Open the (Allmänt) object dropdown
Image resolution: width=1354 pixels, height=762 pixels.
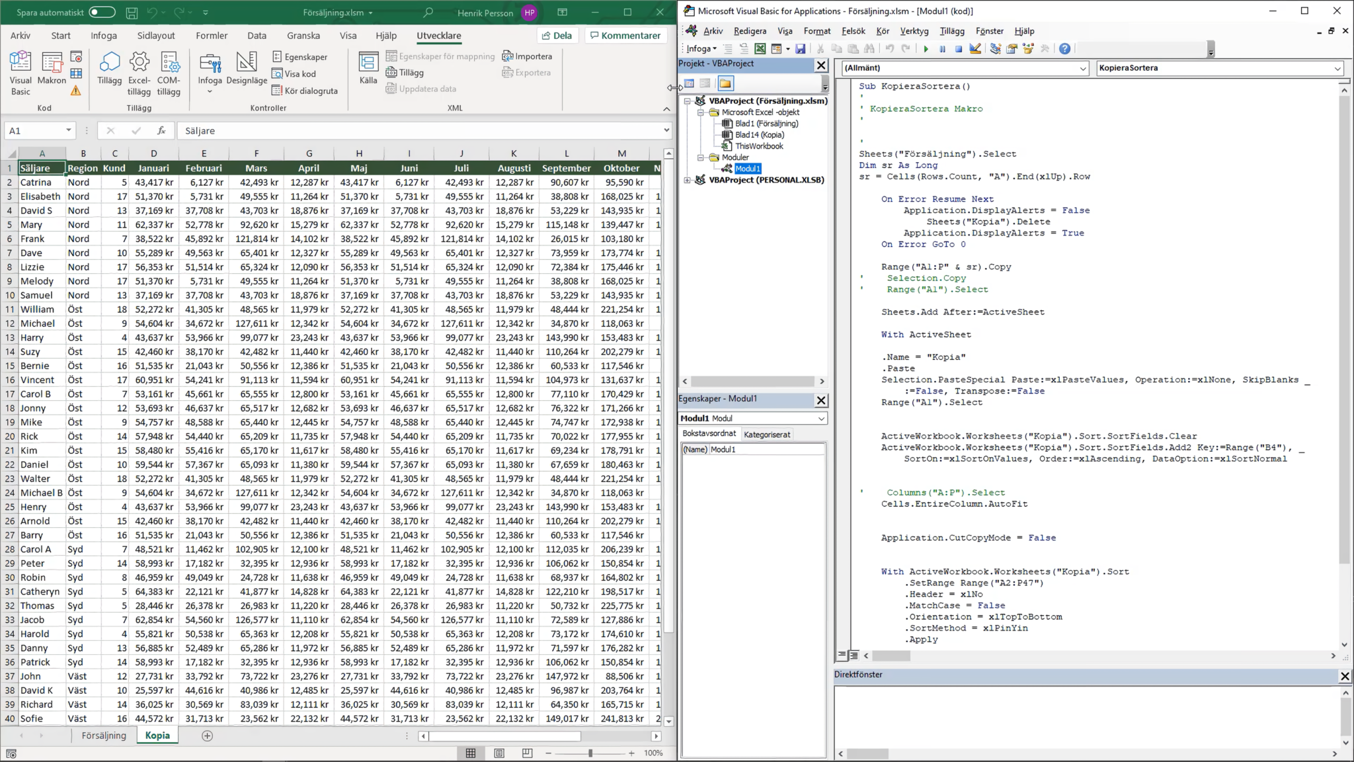point(965,67)
